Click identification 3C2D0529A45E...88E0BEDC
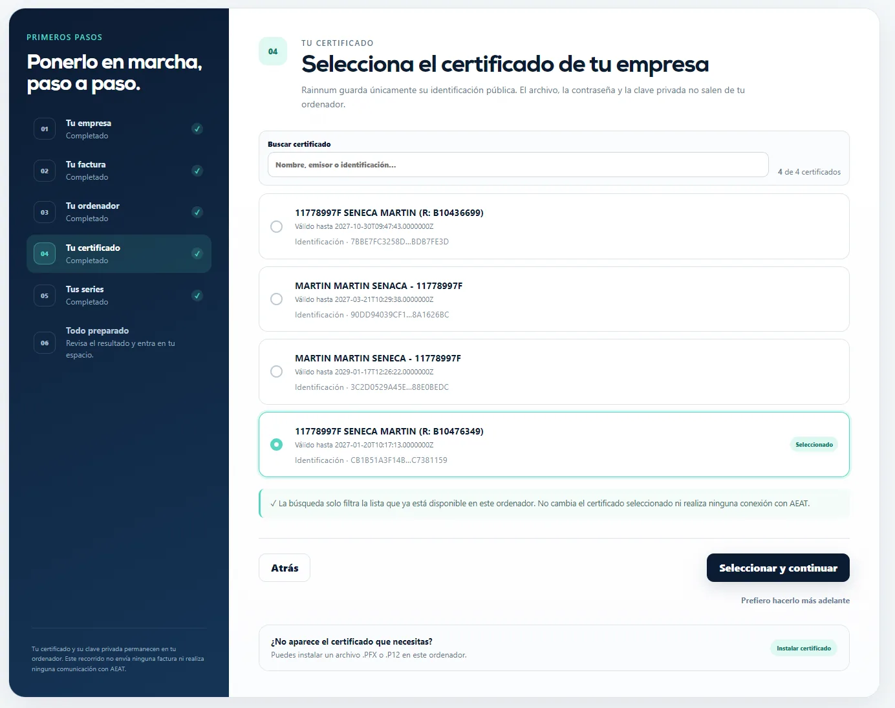The image size is (895, 708). click(400, 387)
